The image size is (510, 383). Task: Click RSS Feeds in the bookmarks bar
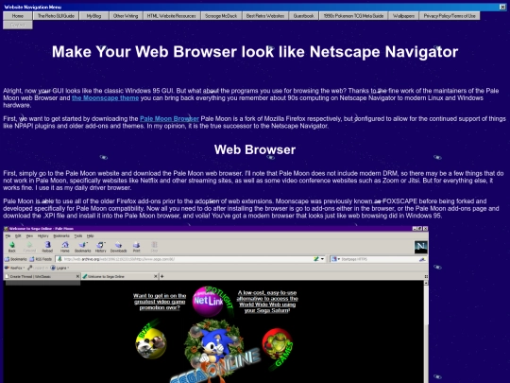coord(41,259)
